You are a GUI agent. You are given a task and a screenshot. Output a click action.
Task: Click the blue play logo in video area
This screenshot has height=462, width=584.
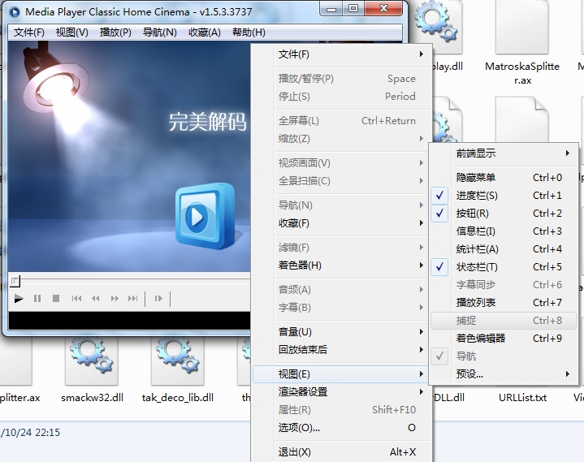tap(205, 216)
